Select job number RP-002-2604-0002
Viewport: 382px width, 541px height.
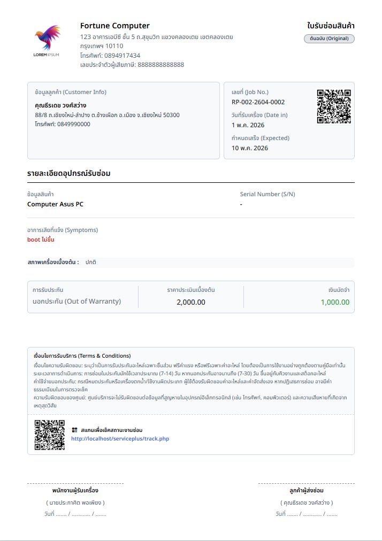tap(258, 102)
